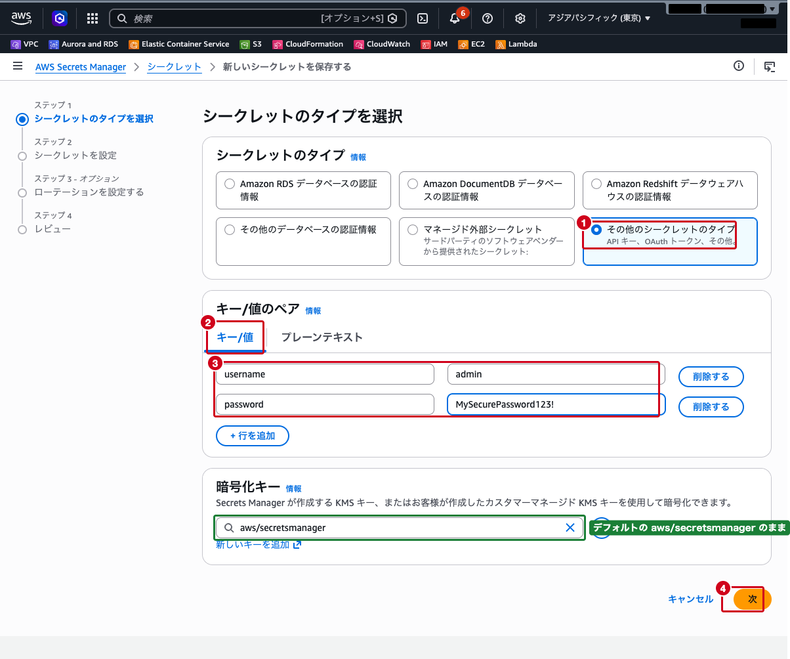Screen dimensions: 790x659
Task: Click the admin value input field
Action: tap(556, 374)
